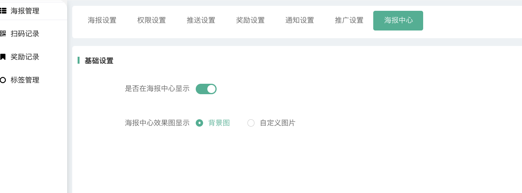The width and height of the screenshot is (522, 193).
Task: Open the 海报管理 sidebar text label
Action: click(x=25, y=11)
